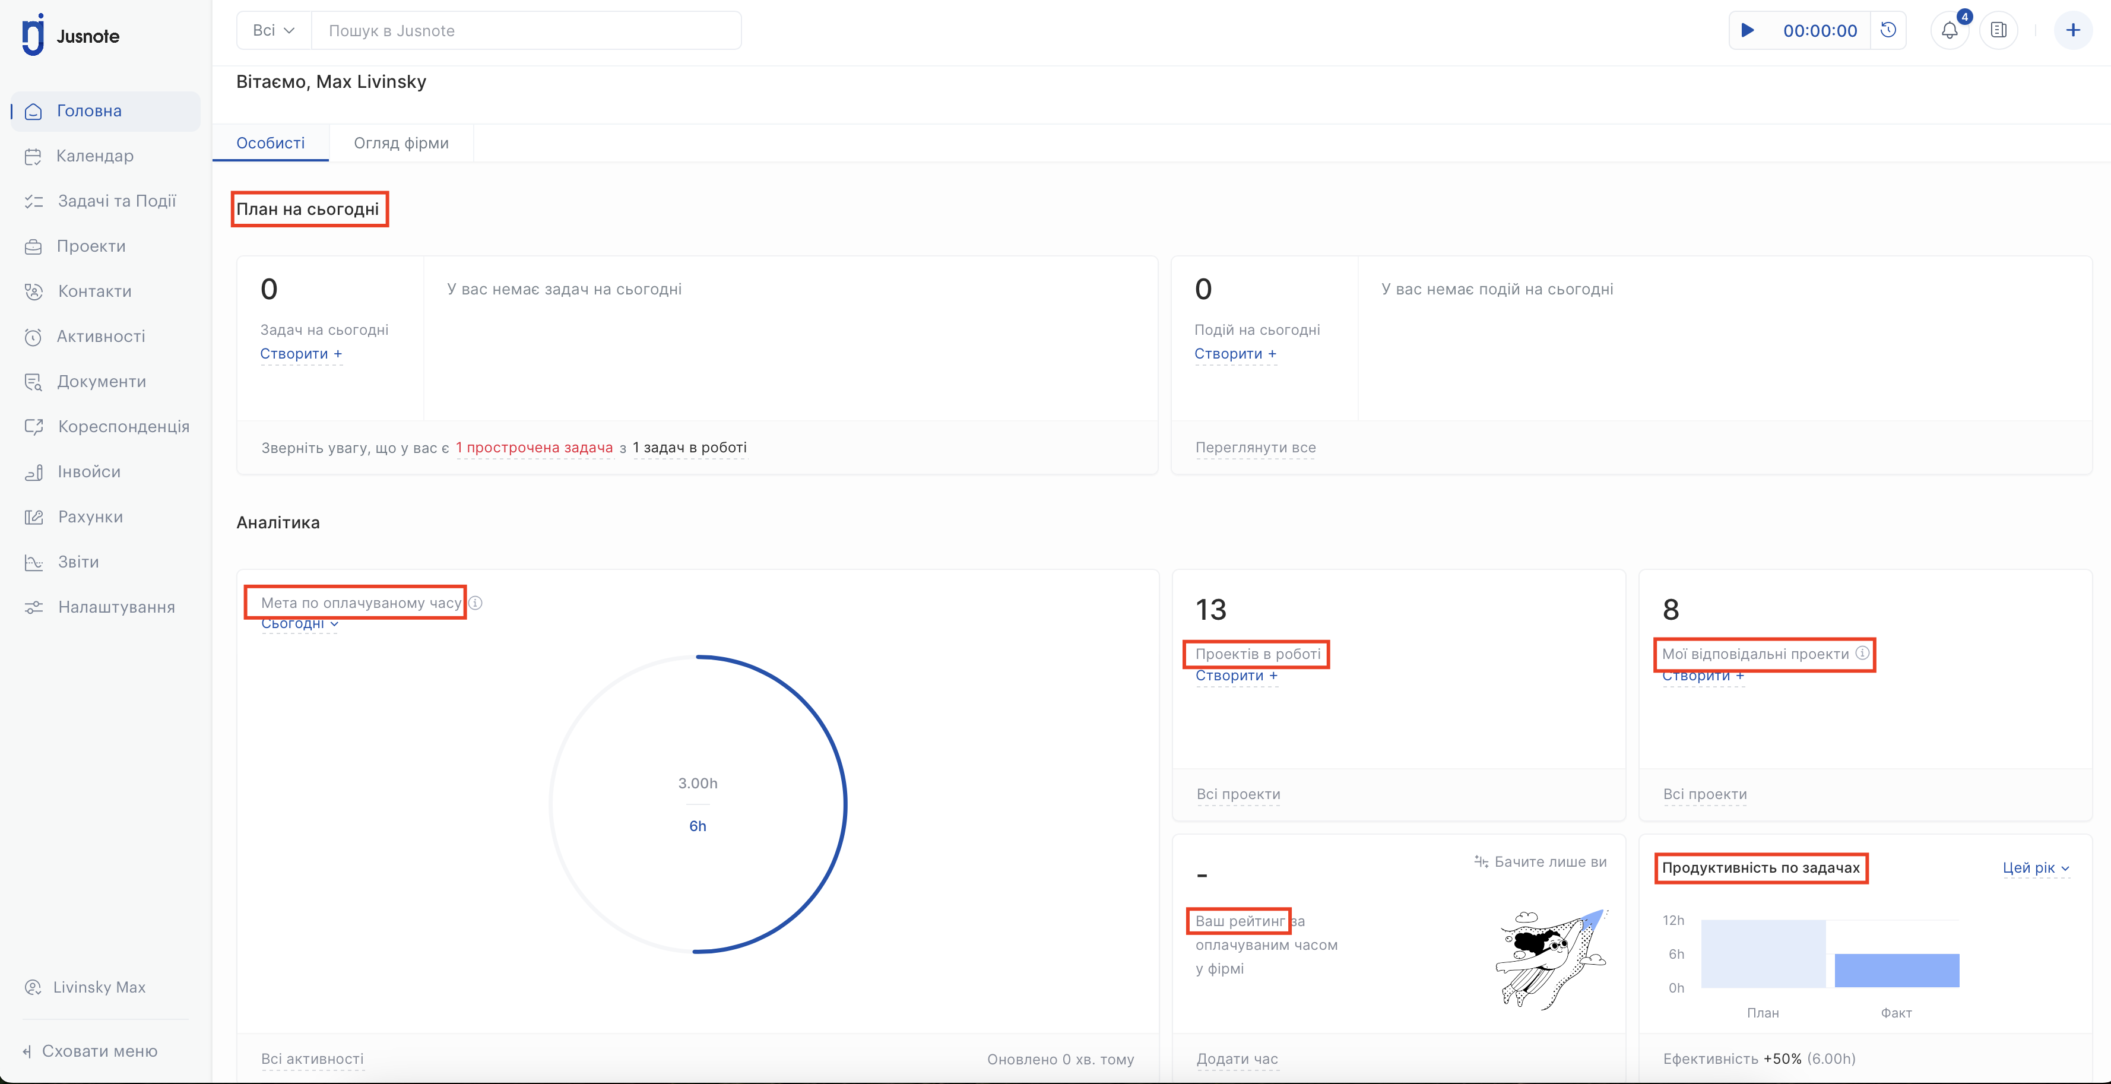The height and width of the screenshot is (1084, 2111).
Task: Click the 8 responsible projects count
Action: pyautogui.click(x=1671, y=610)
